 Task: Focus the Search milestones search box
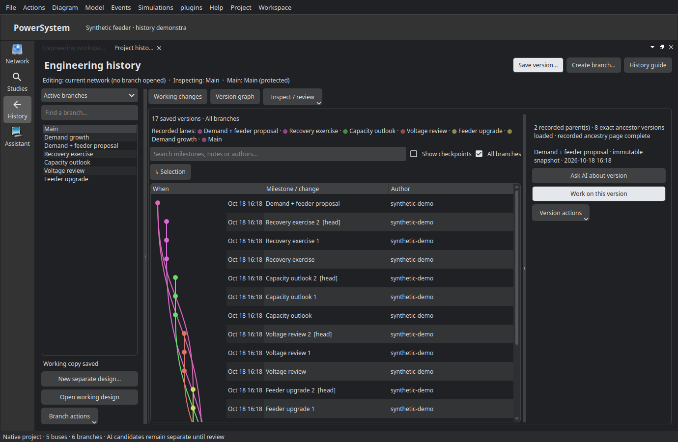coord(278,154)
